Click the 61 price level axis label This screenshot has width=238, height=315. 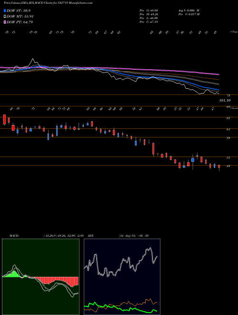(x=228, y=129)
